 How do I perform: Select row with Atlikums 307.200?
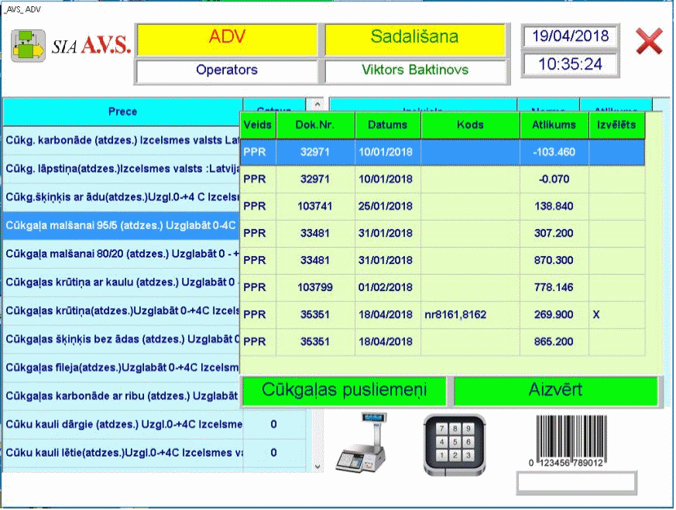tap(442, 234)
